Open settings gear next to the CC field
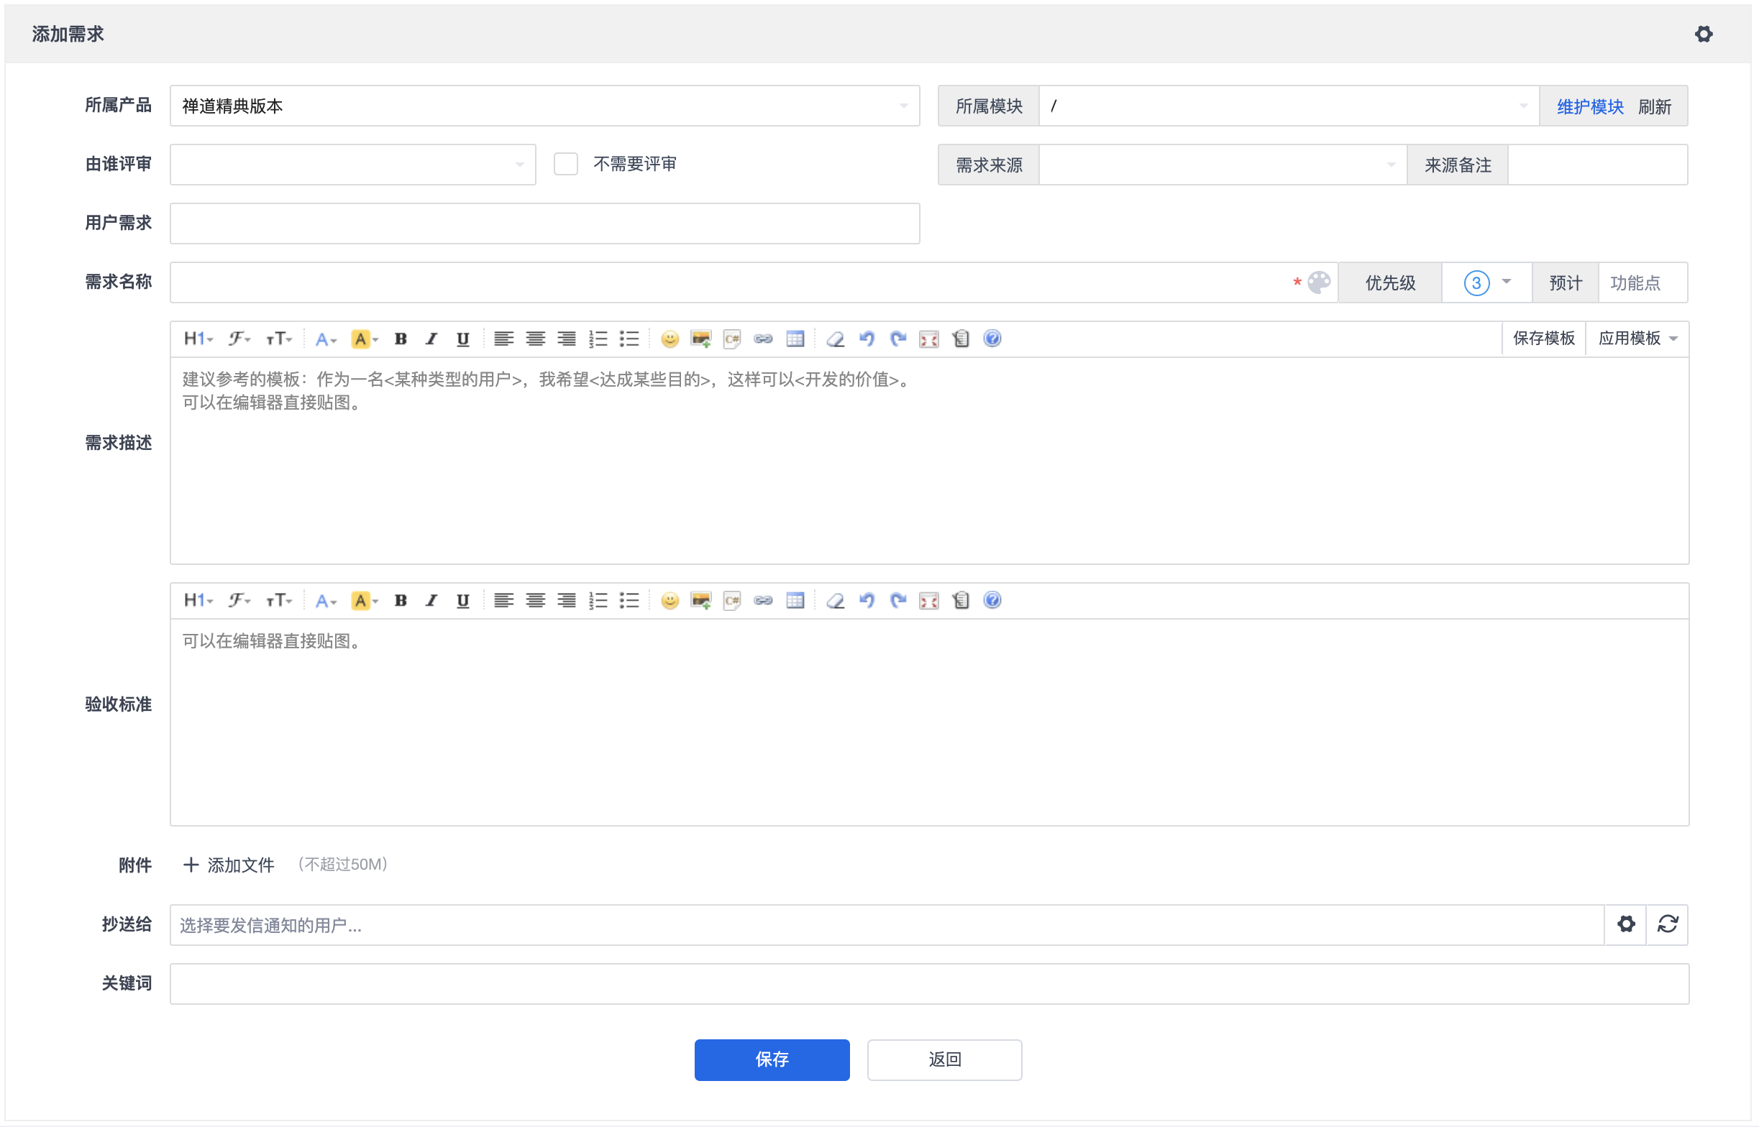The height and width of the screenshot is (1127, 1759). tap(1626, 924)
